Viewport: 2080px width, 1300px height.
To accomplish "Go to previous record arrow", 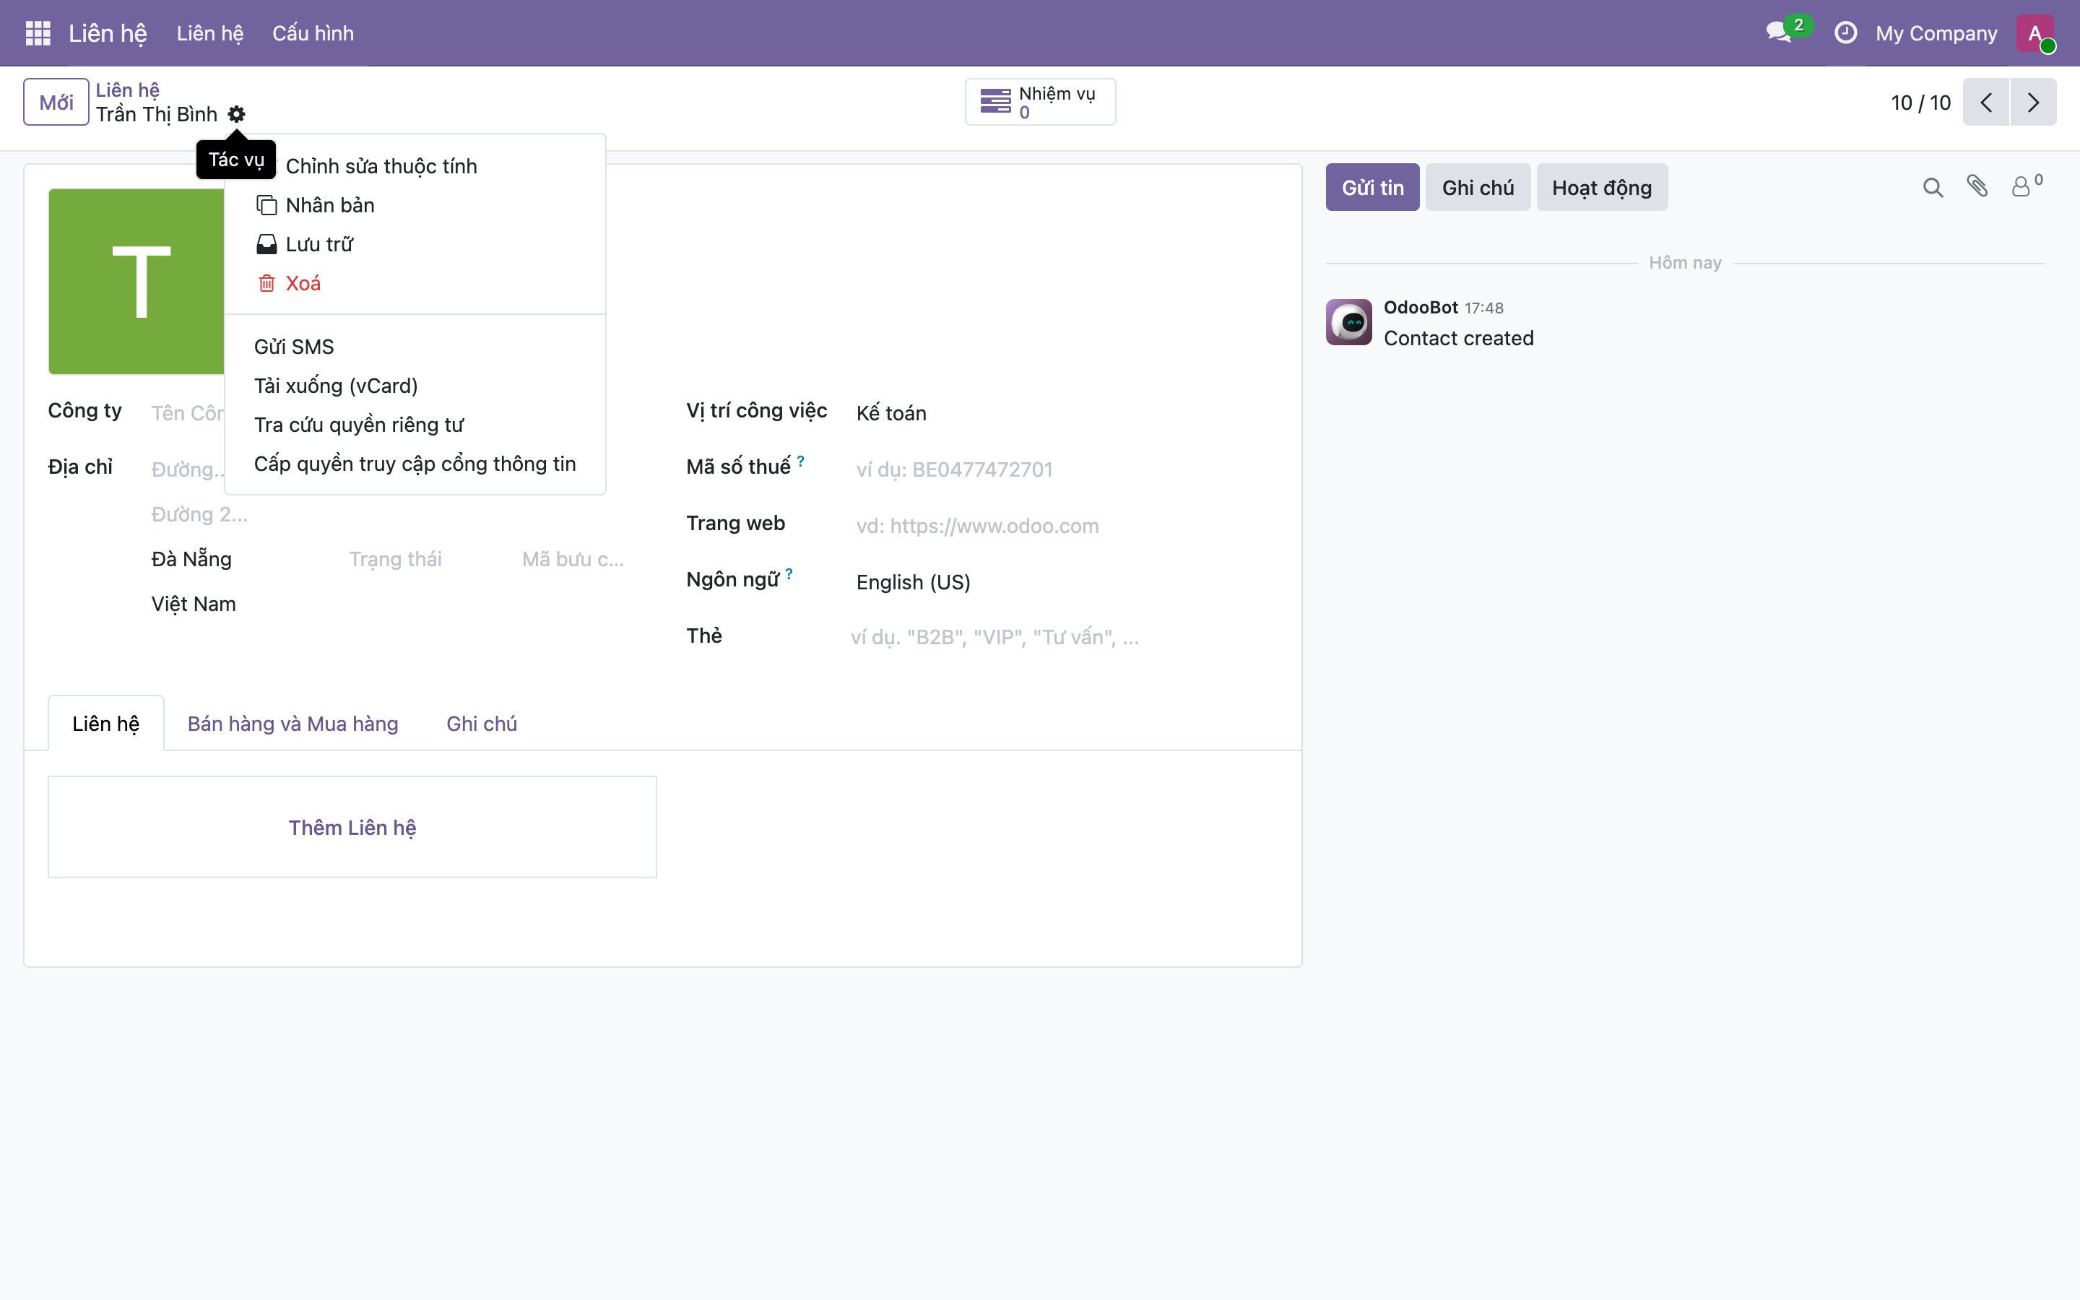I will pyautogui.click(x=1985, y=103).
